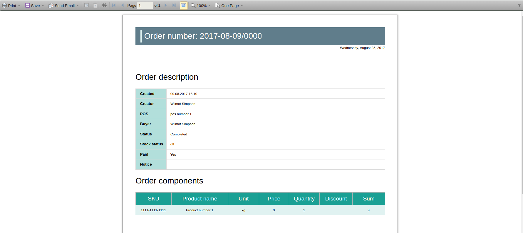523x233 pixels.
Task: Click the page number input field
Action: click(145, 6)
